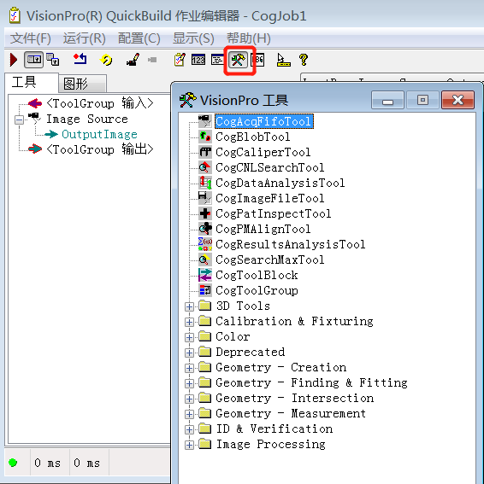Expand Geometry - Intersection folder
The image size is (484, 484).
point(189,399)
